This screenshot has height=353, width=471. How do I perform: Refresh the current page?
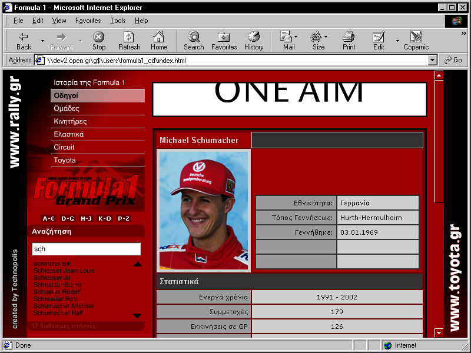(129, 41)
